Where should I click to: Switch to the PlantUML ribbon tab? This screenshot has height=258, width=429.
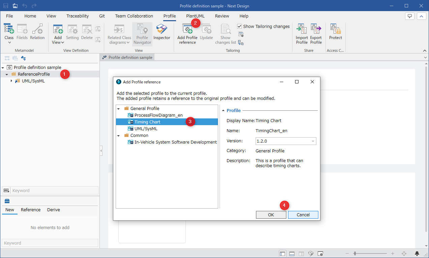(195, 16)
